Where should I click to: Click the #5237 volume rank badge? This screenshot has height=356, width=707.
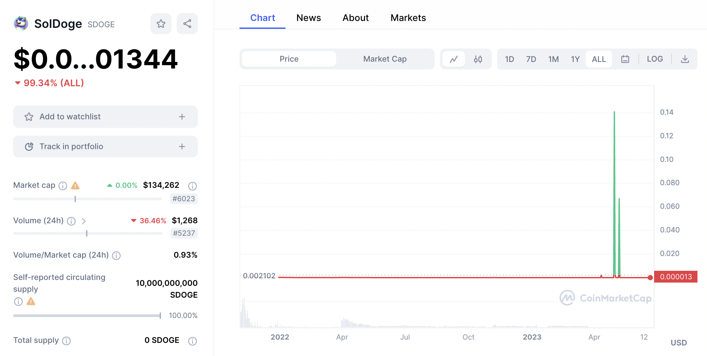[x=184, y=233]
